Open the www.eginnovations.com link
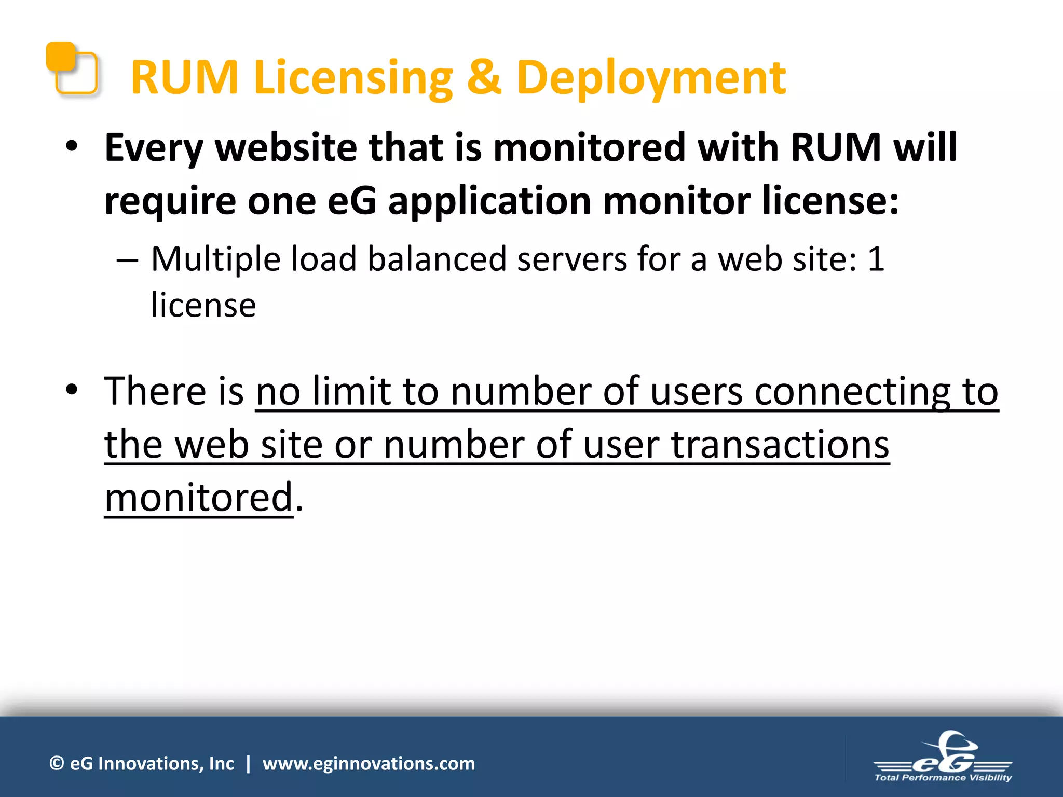This screenshot has height=797, width=1063. click(x=369, y=764)
